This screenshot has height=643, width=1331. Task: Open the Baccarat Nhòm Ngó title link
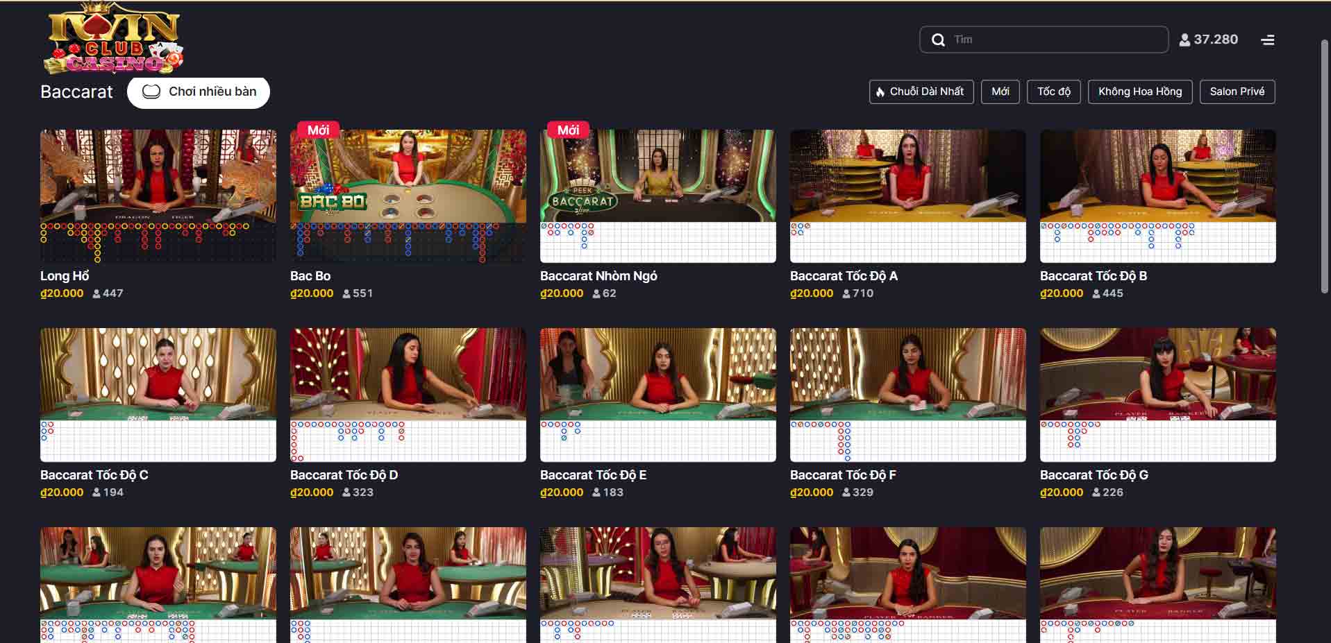(x=598, y=276)
